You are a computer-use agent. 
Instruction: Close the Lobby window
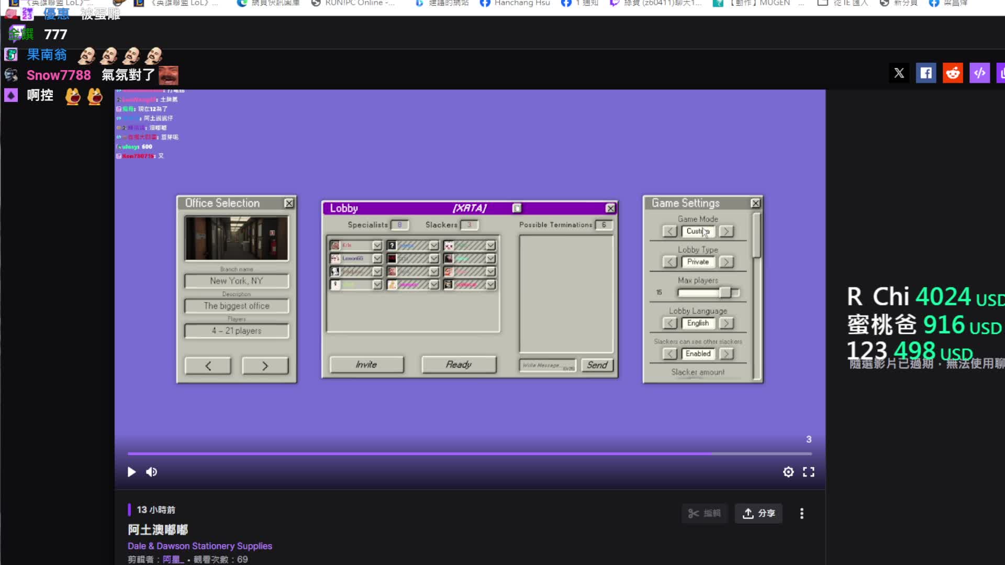(x=610, y=208)
